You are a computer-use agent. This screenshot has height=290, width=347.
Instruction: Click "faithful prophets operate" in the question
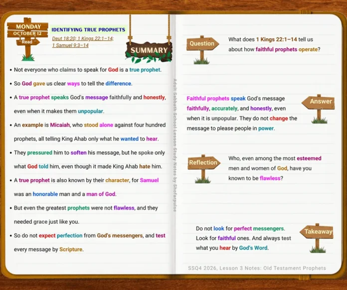tap(287, 49)
